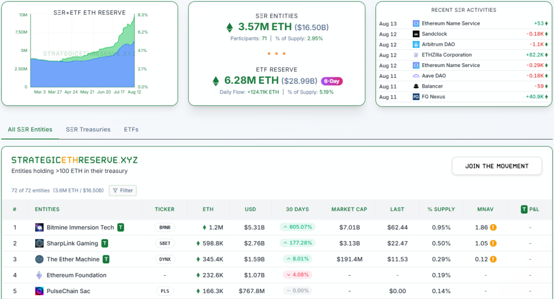Click the Arbitrum DAO icon in recent activities
The width and height of the screenshot is (554, 299).
click(416, 44)
